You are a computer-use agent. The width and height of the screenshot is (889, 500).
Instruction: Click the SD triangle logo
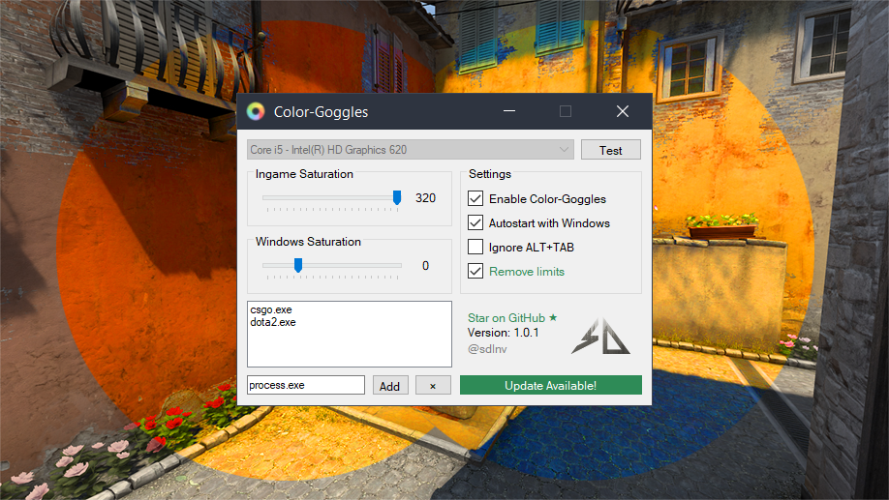601,337
